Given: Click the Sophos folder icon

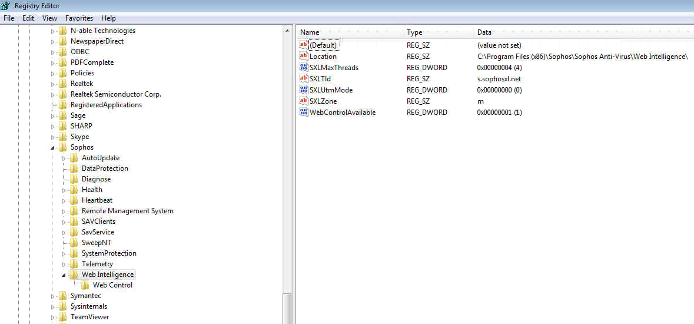Looking at the screenshot, I should point(63,147).
